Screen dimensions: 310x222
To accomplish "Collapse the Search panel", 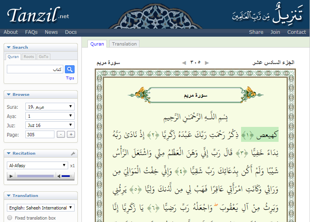I will (9, 48).
